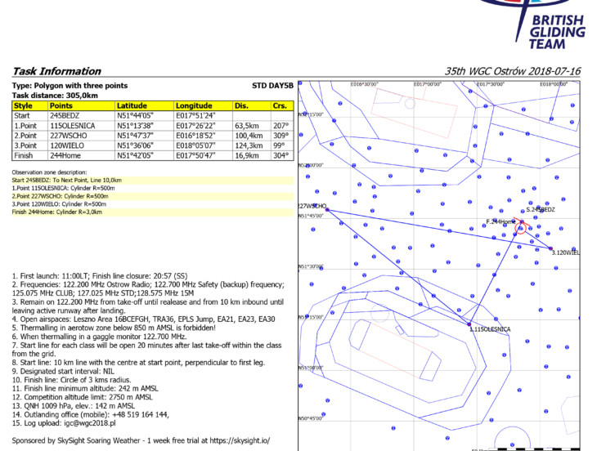Click the 1.115OLESNICA turnpoint marker on map

[470, 325]
